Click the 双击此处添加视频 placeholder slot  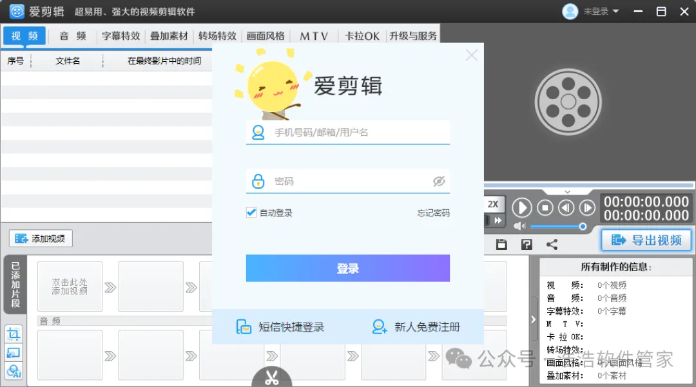[x=70, y=287]
